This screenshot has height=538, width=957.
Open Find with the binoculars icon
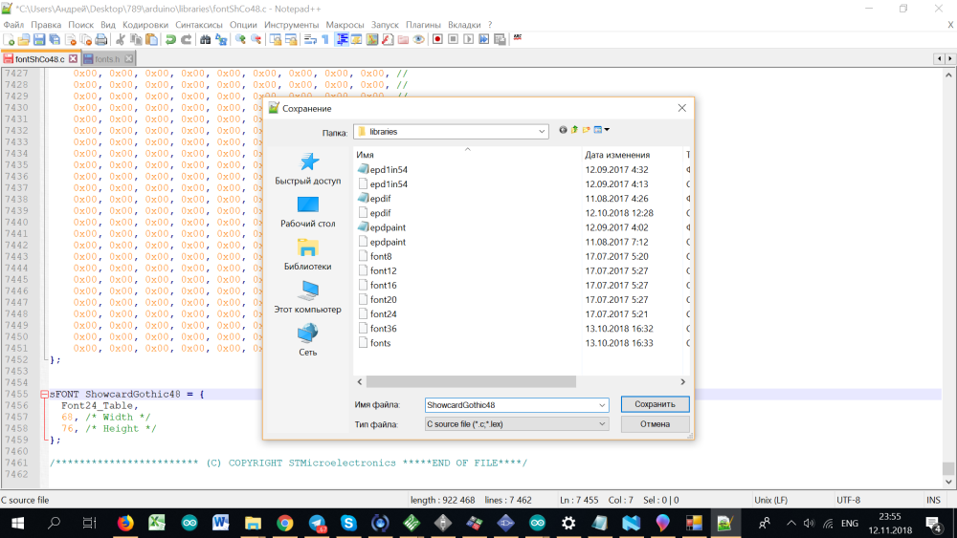pos(205,39)
